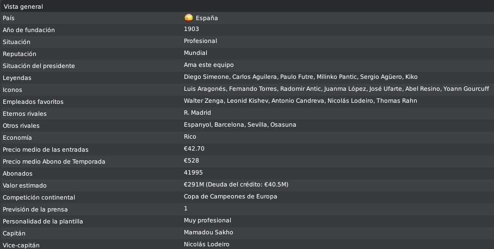Viewport: 494px width, 249px height.
Task: Open Luis Aragonés icon entry
Action: pyautogui.click(x=205, y=89)
